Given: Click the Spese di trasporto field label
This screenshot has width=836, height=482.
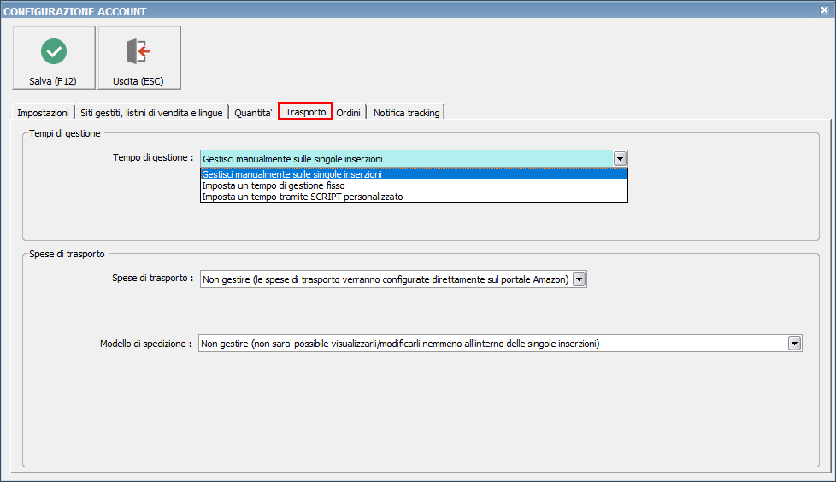Looking at the screenshot, I should [153, 278].
